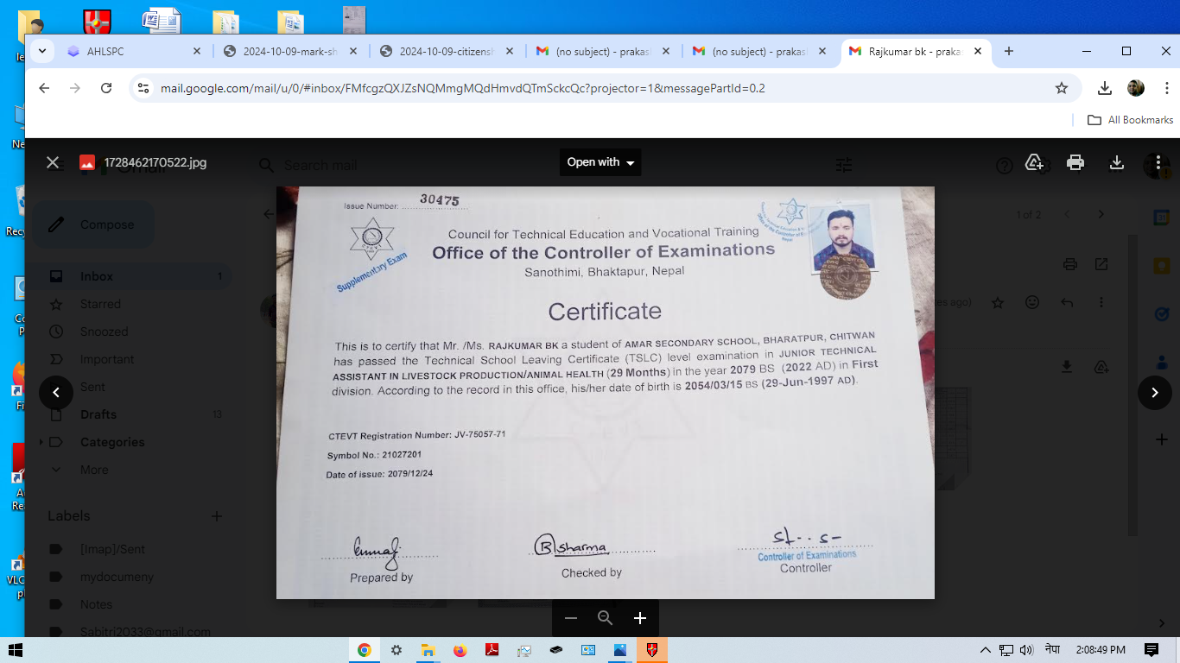Download the previewed JPG attachment
1180x663 pixels.
(1117, 162)
